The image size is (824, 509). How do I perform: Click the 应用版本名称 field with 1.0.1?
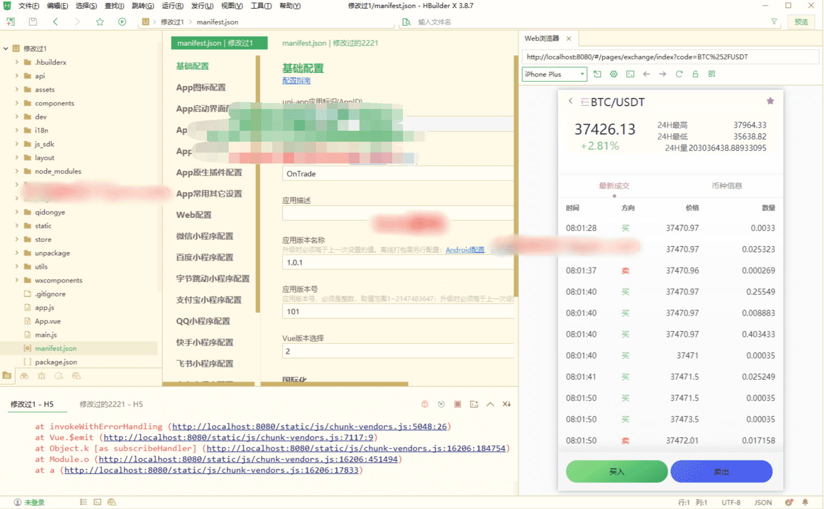point(398,262)
